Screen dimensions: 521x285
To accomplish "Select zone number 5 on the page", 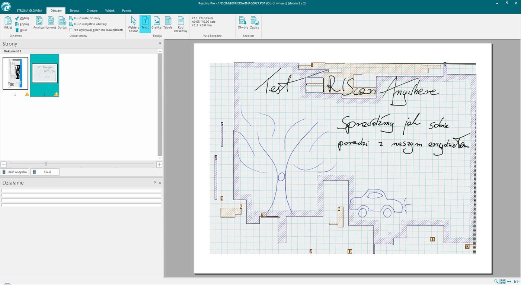I will coord(241,207).
